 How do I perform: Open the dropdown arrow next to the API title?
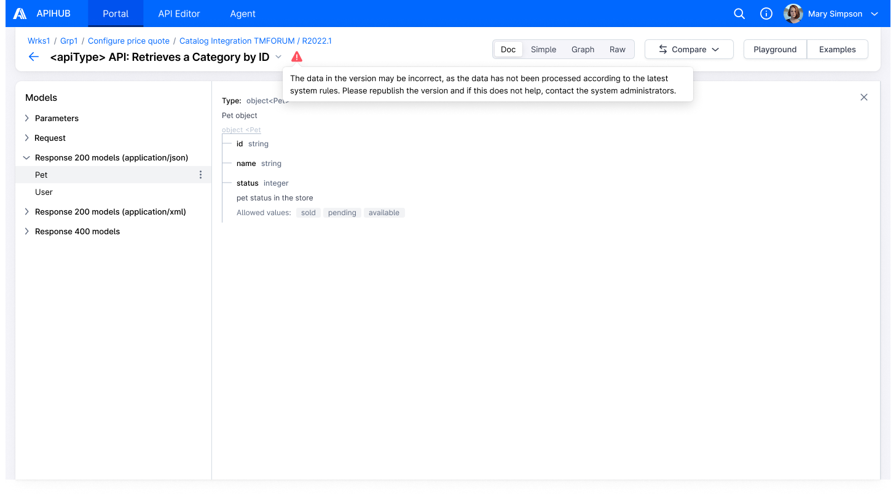(x=278, y=57)
